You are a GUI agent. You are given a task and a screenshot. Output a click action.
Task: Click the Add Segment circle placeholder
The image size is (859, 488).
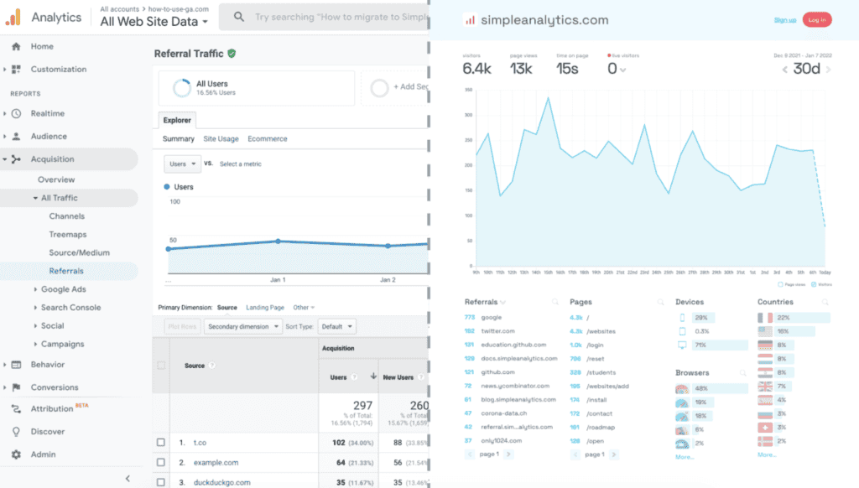click(379, 88)
